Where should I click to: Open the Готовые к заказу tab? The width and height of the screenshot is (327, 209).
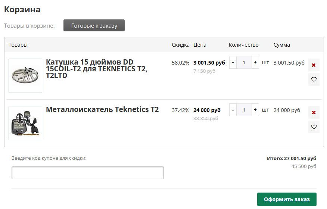click(94, 25)
